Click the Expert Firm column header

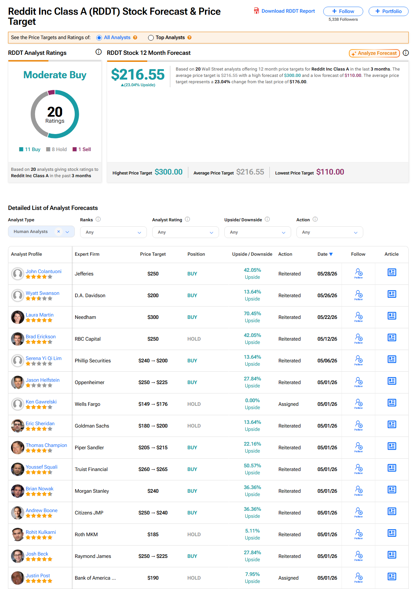pyautogui.click(x=87, y=254)
